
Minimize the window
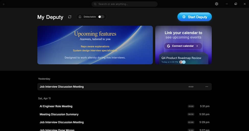[227, 4]
